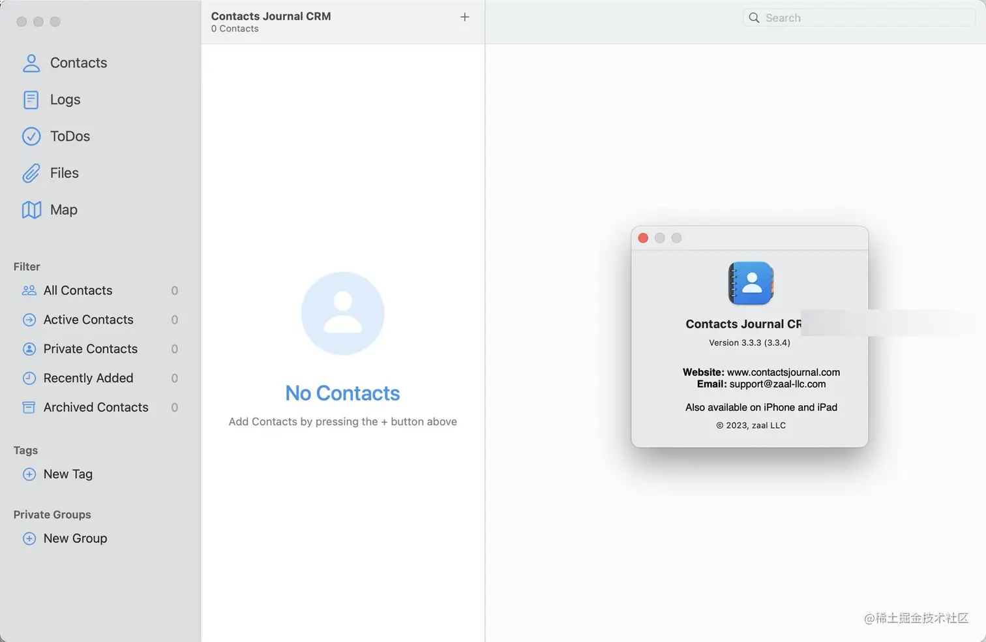Click the No Contacts avatar placeholder
986x642 pixels.
(x=342, y=314)
